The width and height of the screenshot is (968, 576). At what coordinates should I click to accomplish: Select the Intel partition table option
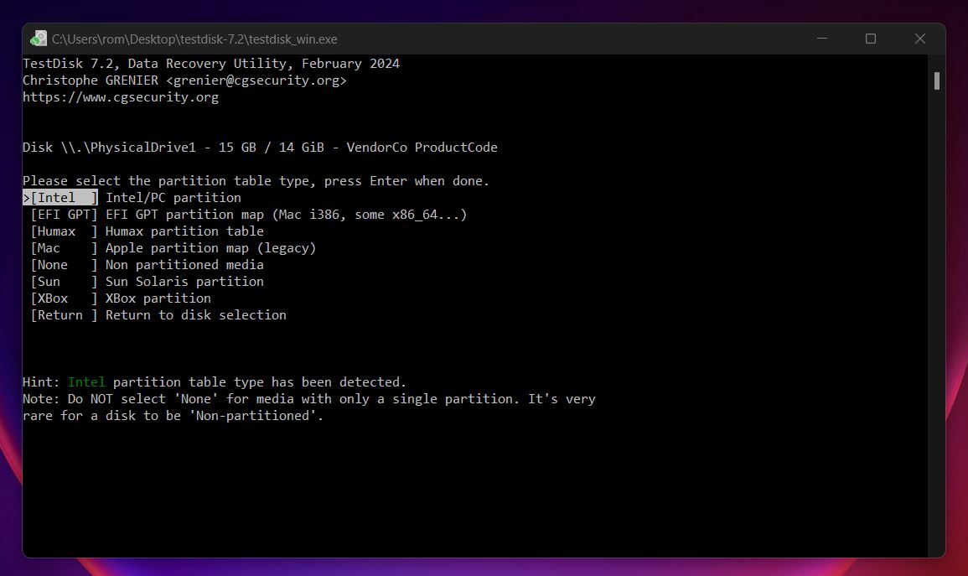(x=132, y=198)
